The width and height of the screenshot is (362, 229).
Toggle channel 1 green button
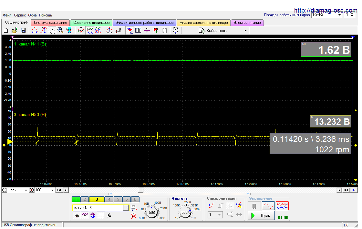tap(76, 199)
